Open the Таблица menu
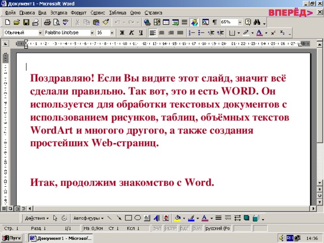This screenshot has height=243, width=324. [117, 13]
